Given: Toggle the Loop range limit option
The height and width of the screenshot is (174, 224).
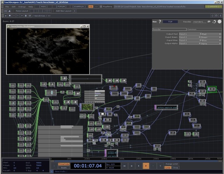Looking at the screenshot, I should point(168,168).
